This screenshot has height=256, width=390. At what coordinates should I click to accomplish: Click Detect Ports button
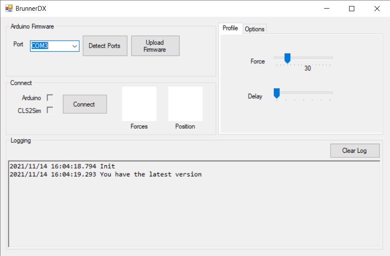[x=105, y=46]
